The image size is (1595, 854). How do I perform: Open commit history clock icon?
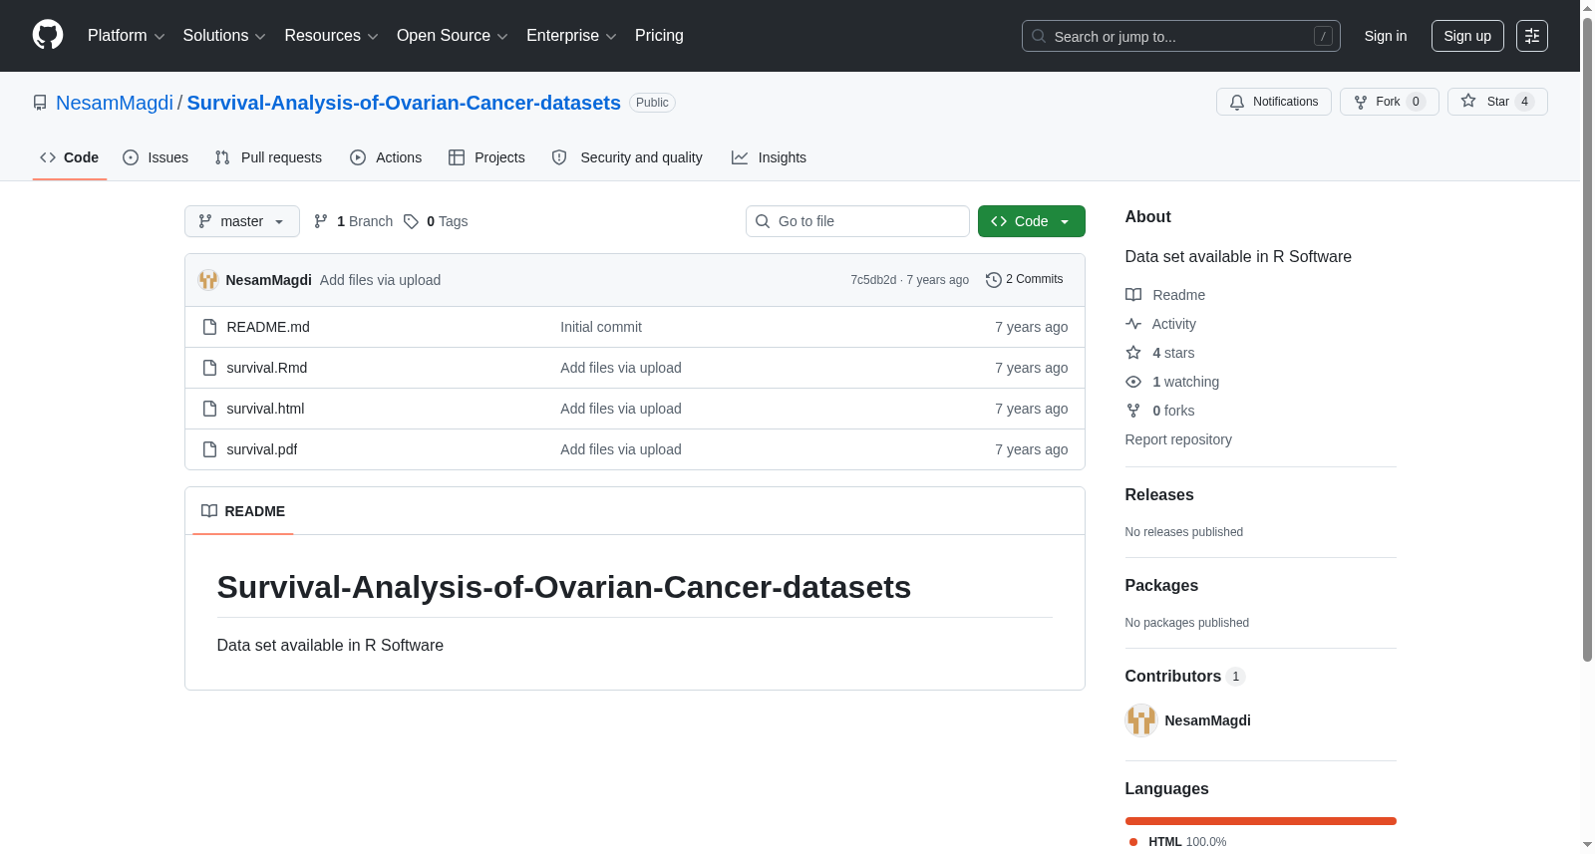993,280
